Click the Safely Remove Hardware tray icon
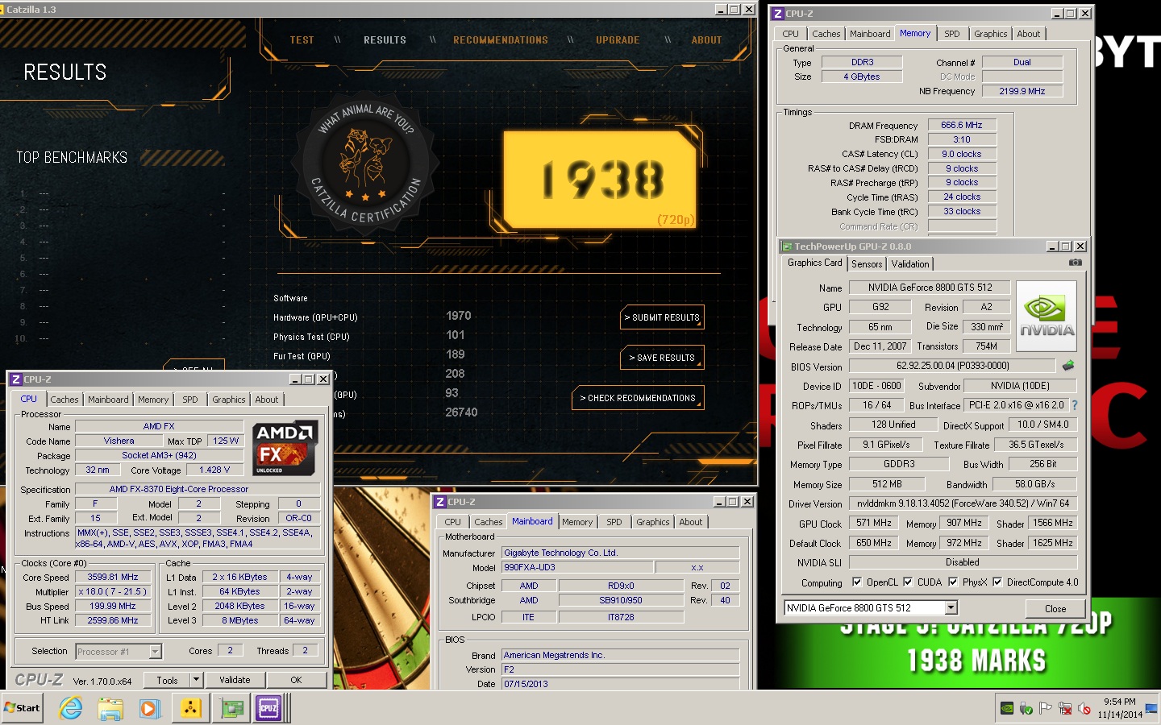Viewport: 1161px width, 725px height. pos(1026,709)
